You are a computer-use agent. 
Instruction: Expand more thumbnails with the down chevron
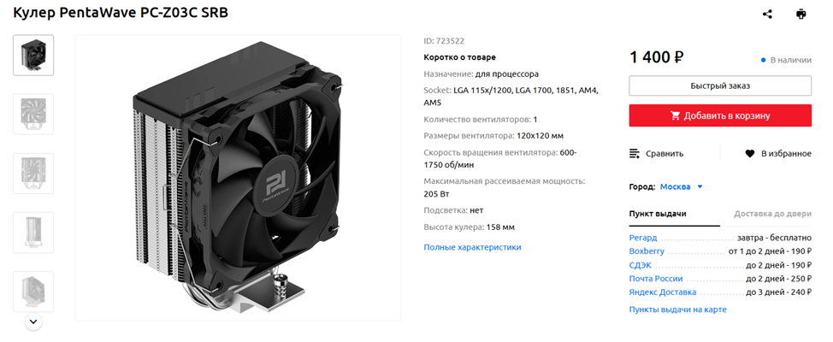click(x=33, y=321)
